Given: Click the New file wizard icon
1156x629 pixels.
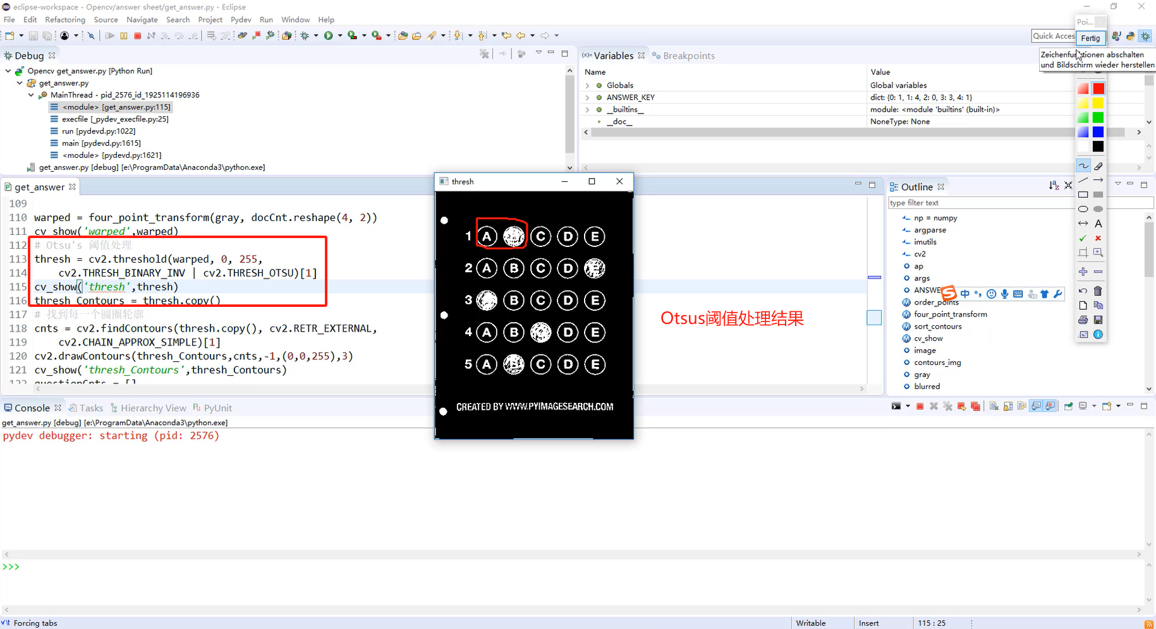Looking at the screenshot, I should tap(9, 35).
